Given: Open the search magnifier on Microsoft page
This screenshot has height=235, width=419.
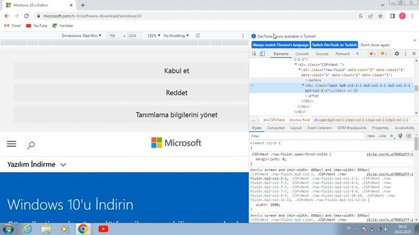Looking at the screenshot, I should click(x=31, y=145).
